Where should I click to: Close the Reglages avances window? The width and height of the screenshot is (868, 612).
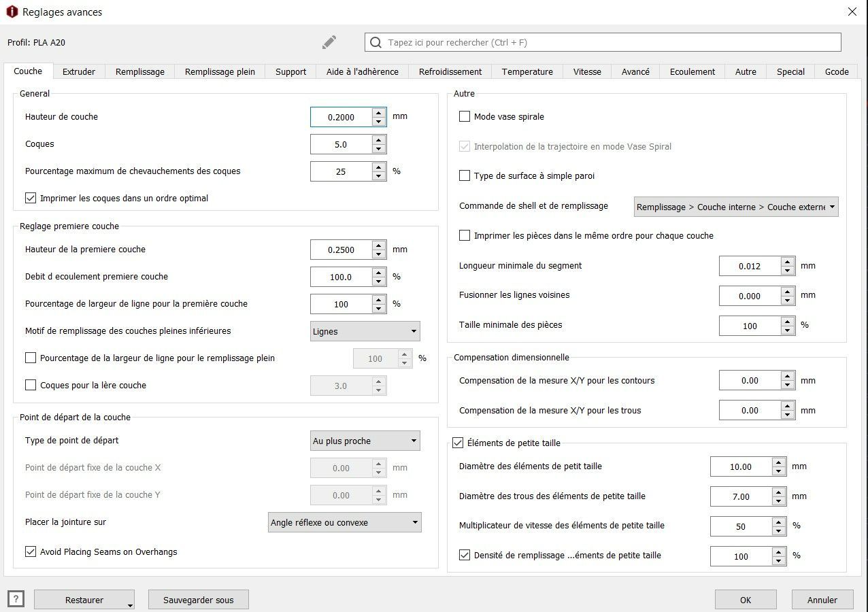(852, 12)
